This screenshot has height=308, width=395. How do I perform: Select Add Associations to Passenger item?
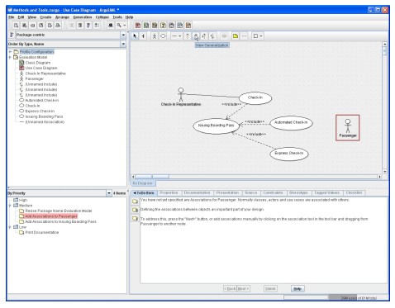pos(51,216)
